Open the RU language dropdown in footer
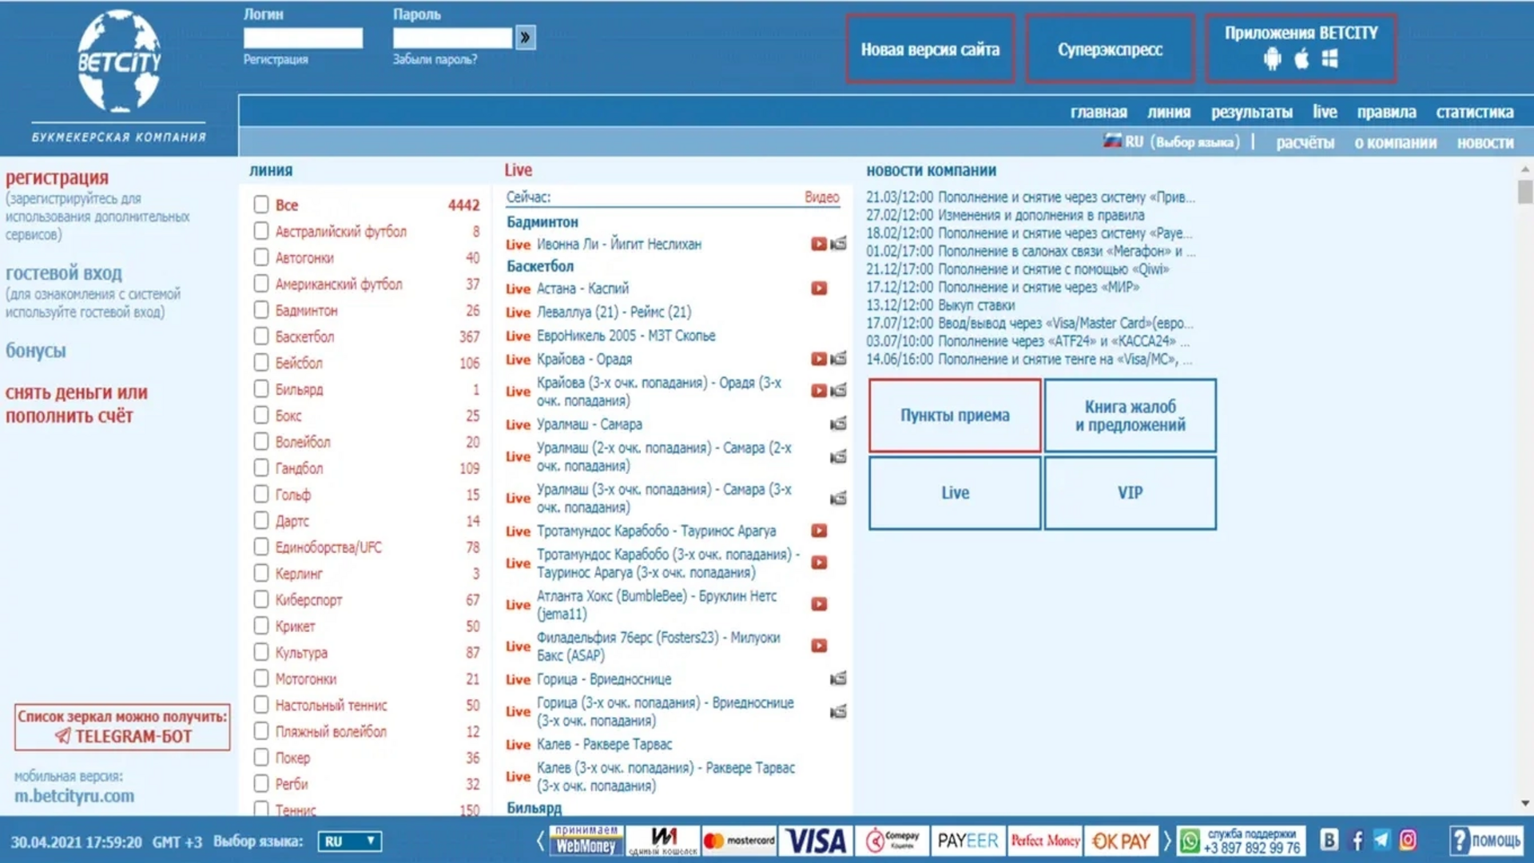Screen dimensions: 1534x863 (350, 841)
